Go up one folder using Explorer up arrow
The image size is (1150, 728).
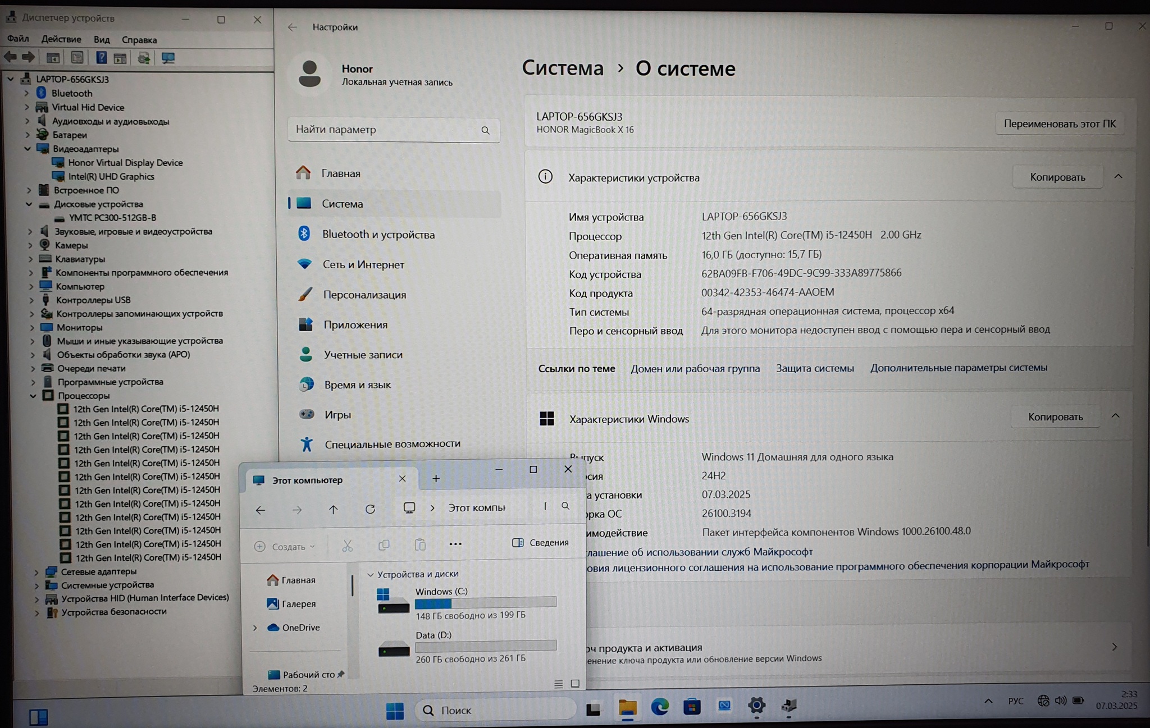[333, 510]
